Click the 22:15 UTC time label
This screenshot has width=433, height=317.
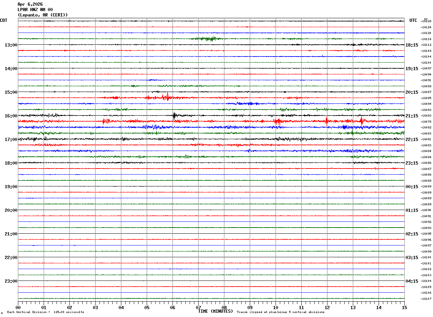(412, 140)
